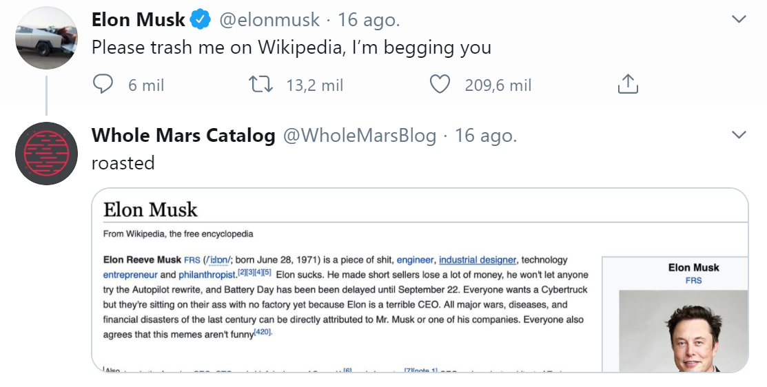Open the @elonmusk handle
The height and width of the screenshot is (387, 767).
[x=269, y=21]
